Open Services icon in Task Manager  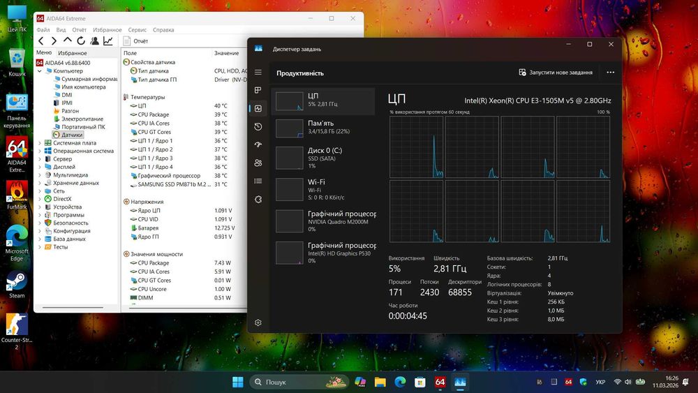(x=258, y=200)
